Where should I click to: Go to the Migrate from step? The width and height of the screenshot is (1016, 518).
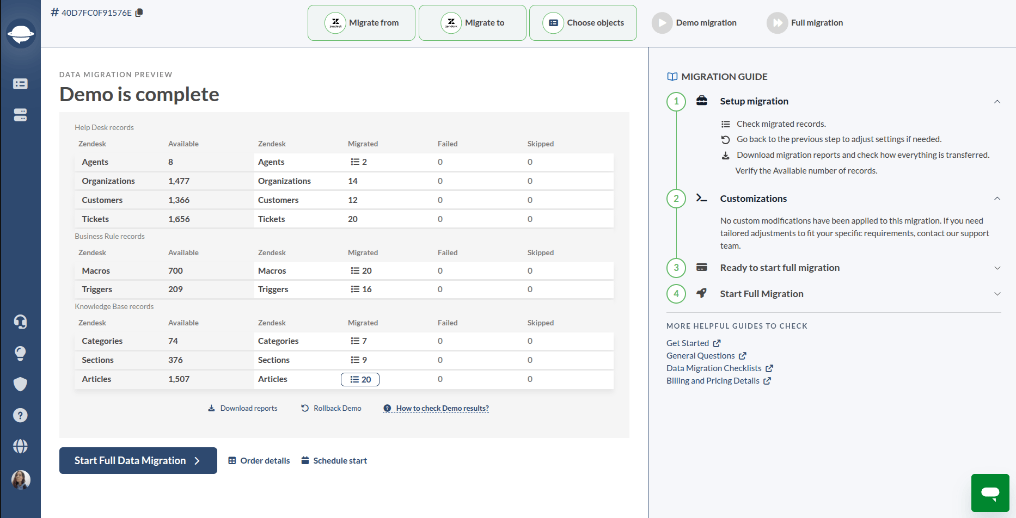tap(362, 23)
